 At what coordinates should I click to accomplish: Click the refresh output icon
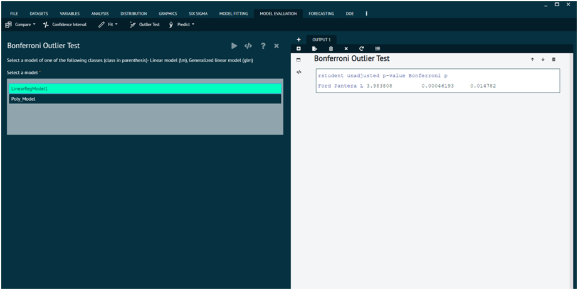[x=362, y=49]
